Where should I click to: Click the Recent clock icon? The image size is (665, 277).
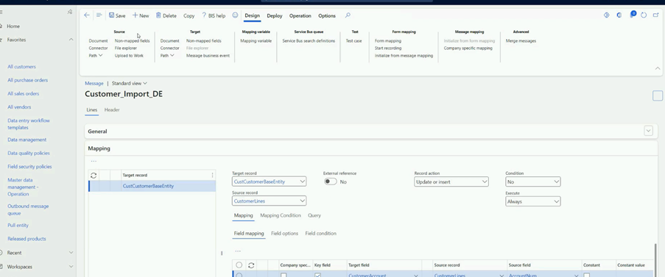point(1,253)
